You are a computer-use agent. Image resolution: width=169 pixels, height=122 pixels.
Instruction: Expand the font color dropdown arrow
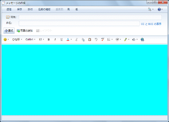tap(71, 39)
